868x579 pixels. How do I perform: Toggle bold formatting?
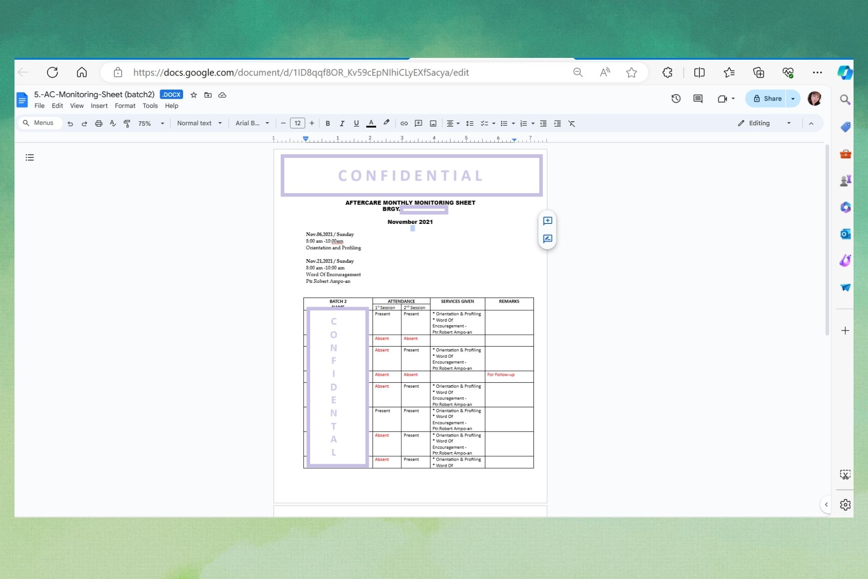click(328, 123)
